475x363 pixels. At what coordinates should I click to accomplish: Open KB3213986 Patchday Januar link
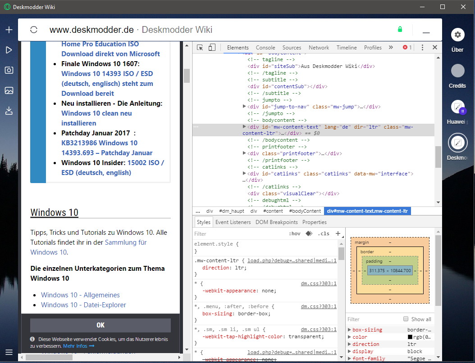[x=107, y=148]
